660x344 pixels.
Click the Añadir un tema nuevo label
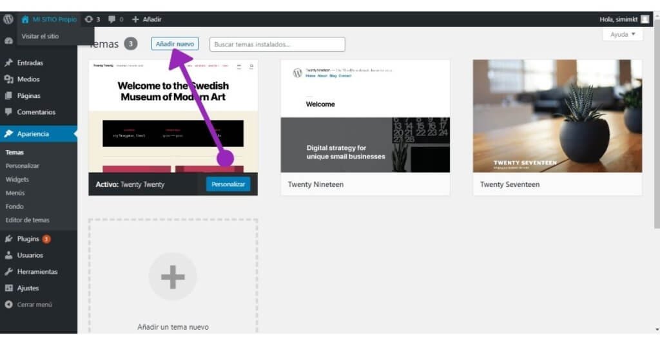[x=173, y=327]
